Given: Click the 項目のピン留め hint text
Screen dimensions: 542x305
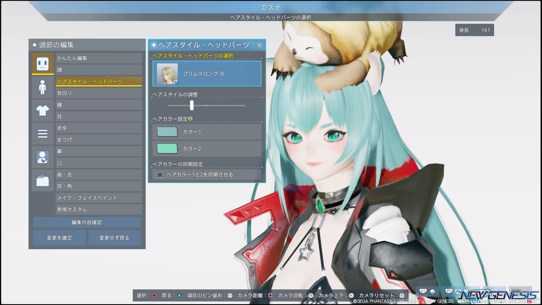Looking at the screenshot, I should pos(204,296).
